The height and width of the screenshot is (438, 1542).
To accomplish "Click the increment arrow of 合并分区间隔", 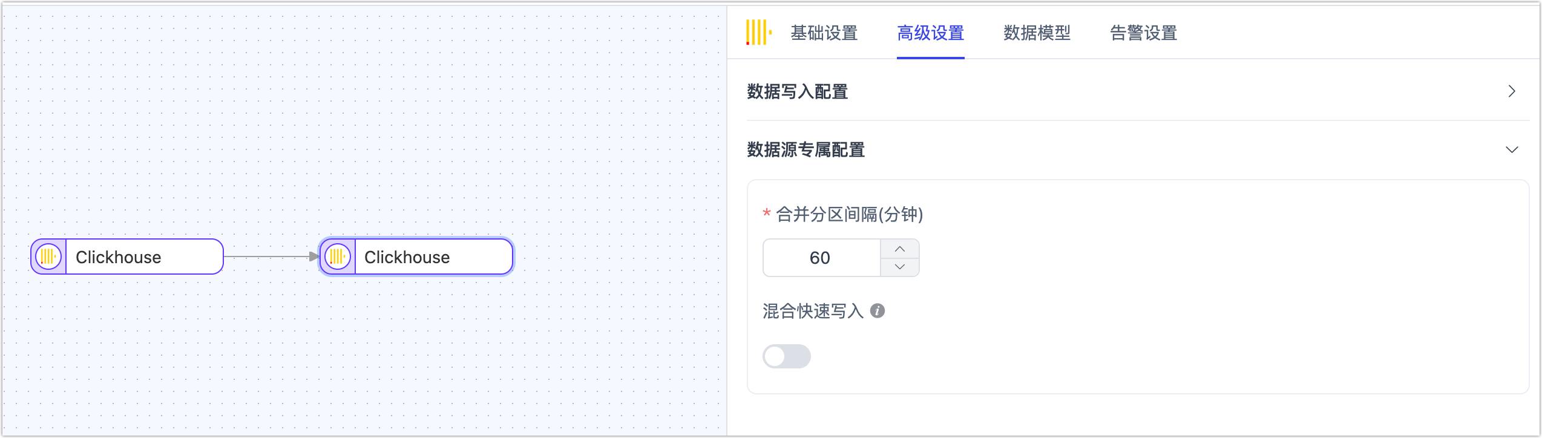I will click(x=899, y=248).
